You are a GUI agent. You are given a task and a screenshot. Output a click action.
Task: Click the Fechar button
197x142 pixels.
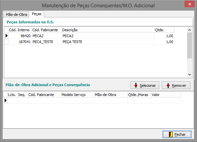pos(177,134)
